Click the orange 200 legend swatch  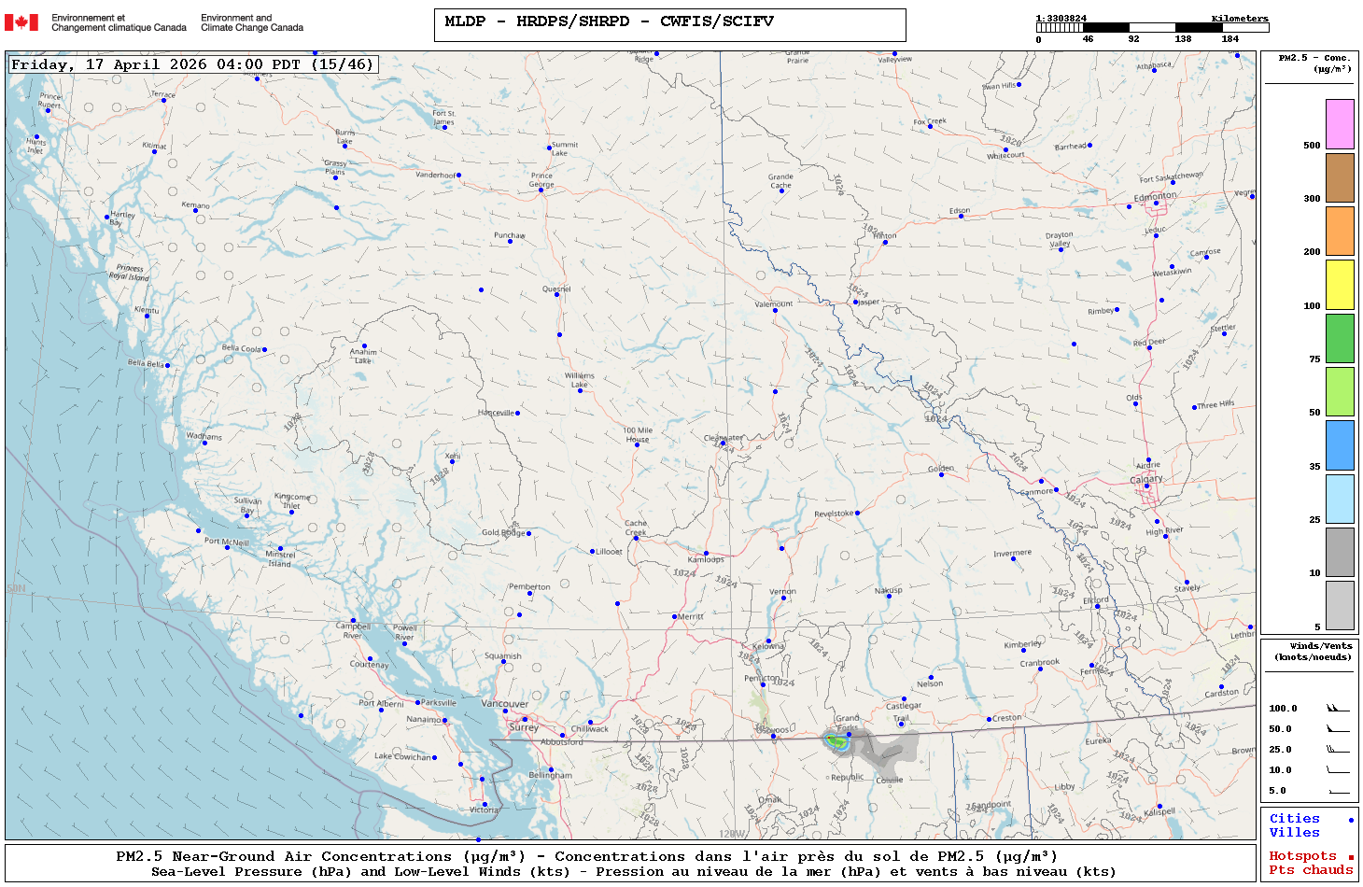click(x=1340, y=231)
